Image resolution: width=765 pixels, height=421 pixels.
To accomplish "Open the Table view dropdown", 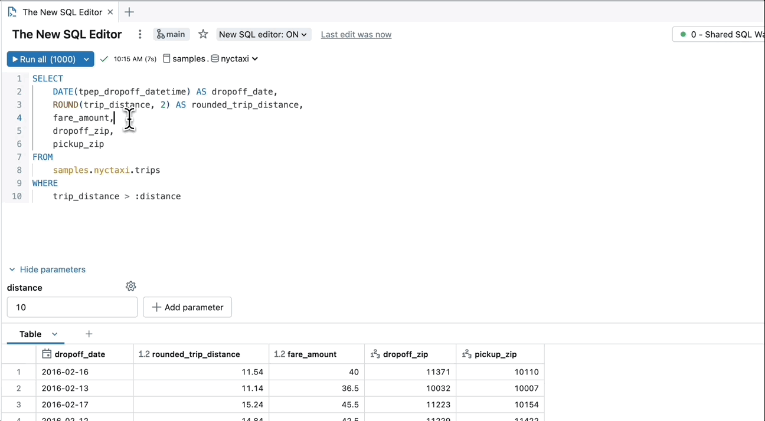I will [54, 334].
